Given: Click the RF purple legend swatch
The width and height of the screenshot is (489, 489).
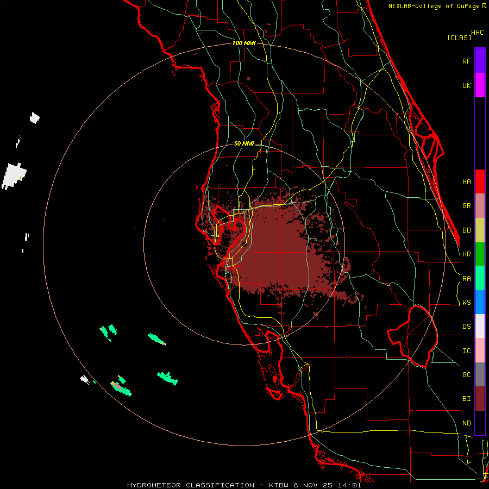Looking at the screenshot, I should point(480,61).
